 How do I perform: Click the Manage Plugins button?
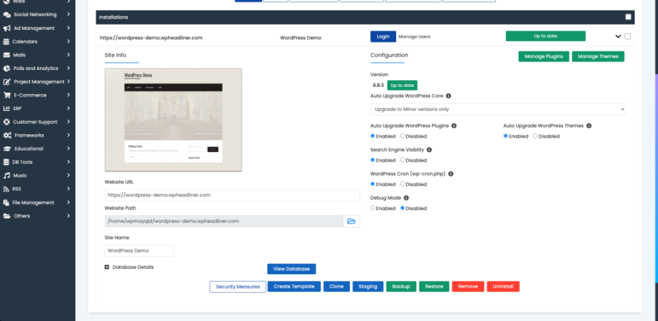point(544,56)
